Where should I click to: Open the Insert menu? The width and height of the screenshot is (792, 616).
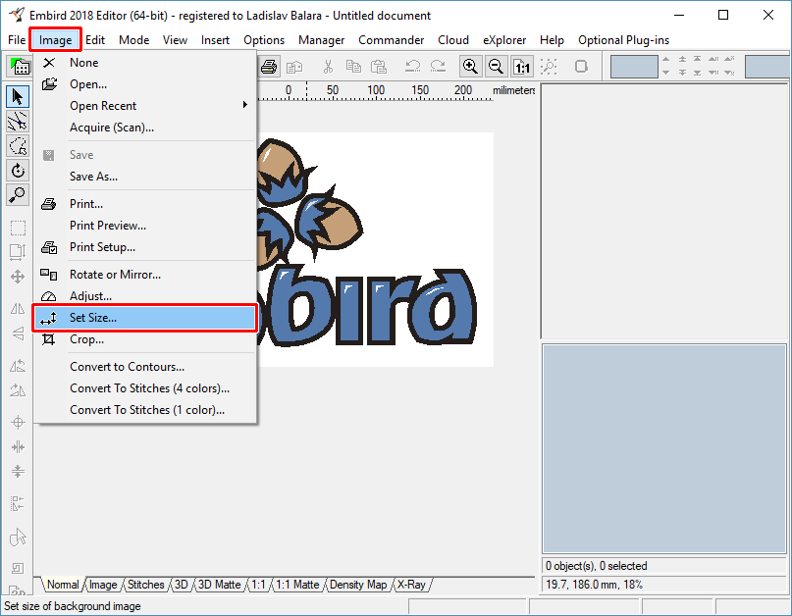[215, 40]
